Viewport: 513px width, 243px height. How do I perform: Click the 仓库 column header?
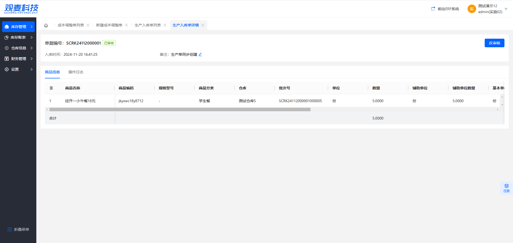coord(243,88)
